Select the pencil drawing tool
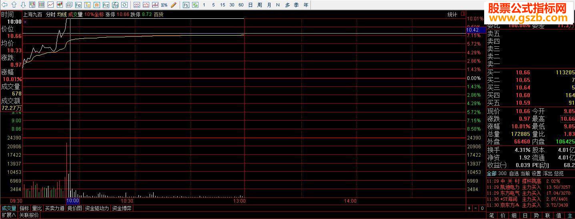 173,5
